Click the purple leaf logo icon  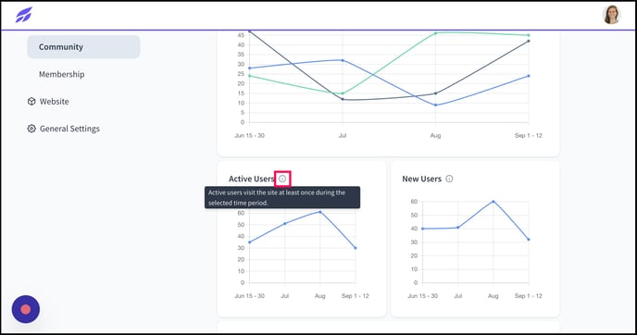(x=24, y=15)
